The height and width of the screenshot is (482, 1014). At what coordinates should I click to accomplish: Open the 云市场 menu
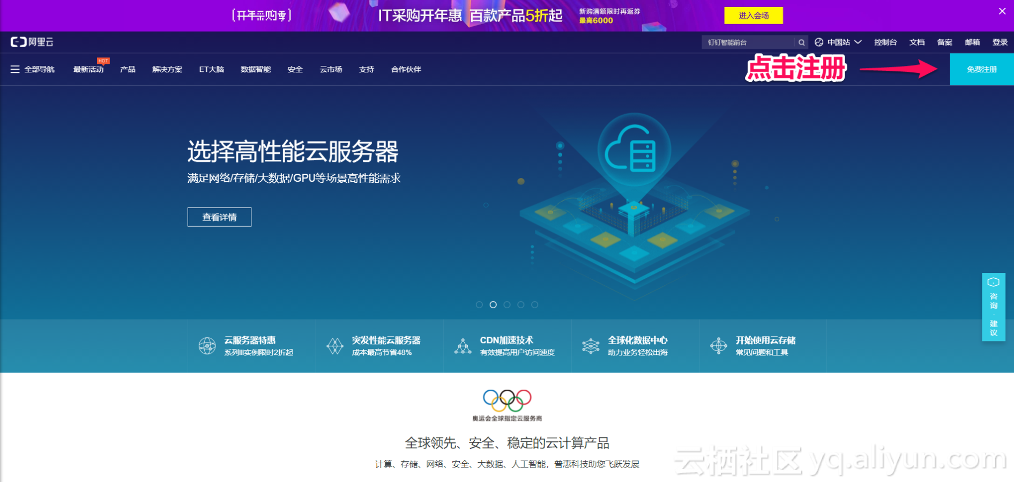331,69
